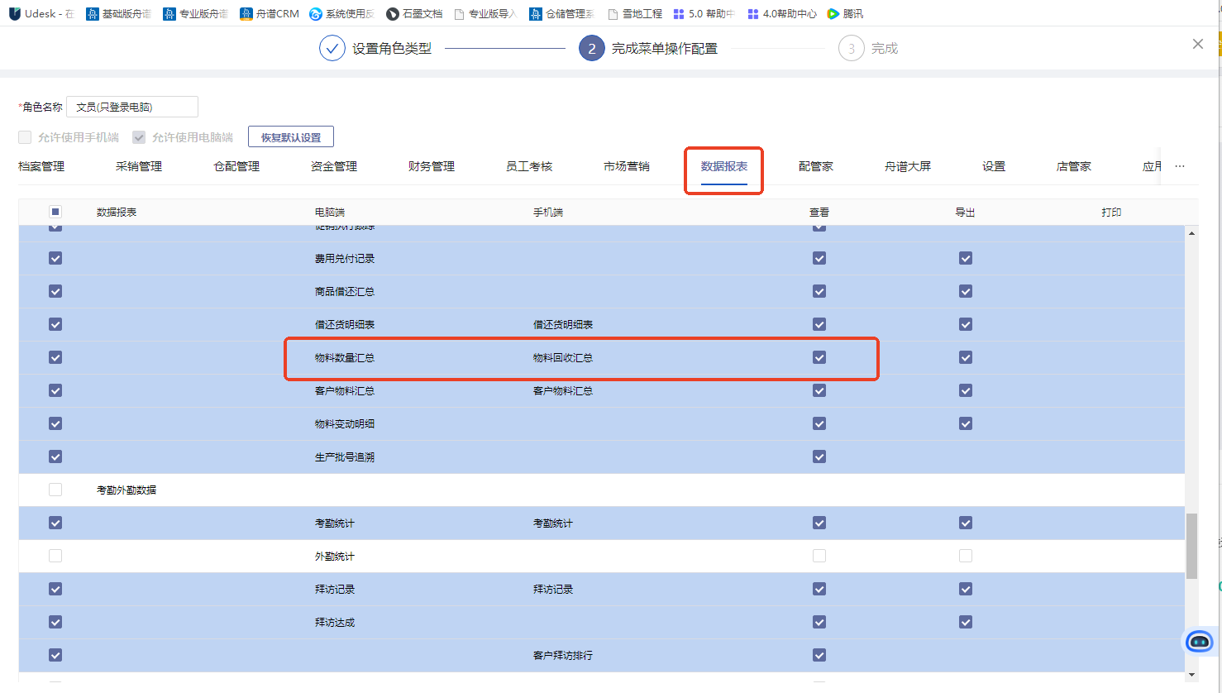Click the 恢复默认设置 button
This screenshot has height=693, width=1222.
(291, 137)
